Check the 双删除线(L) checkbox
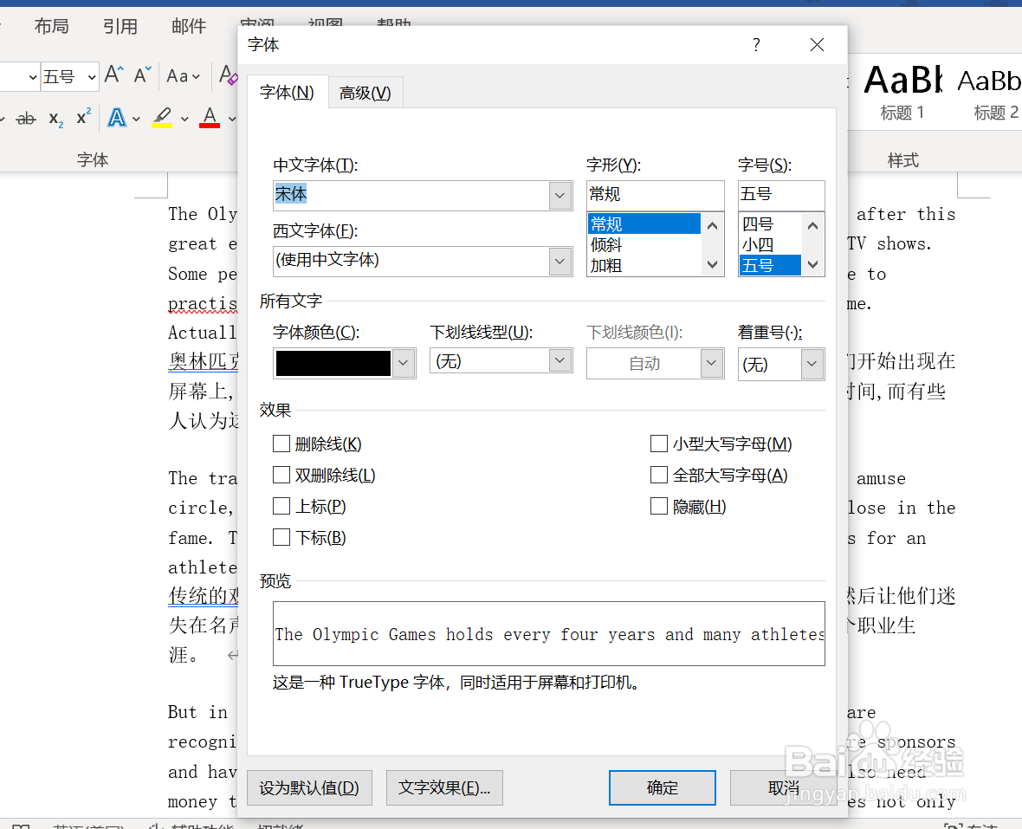1022x829 pixels. coord(281,475)
